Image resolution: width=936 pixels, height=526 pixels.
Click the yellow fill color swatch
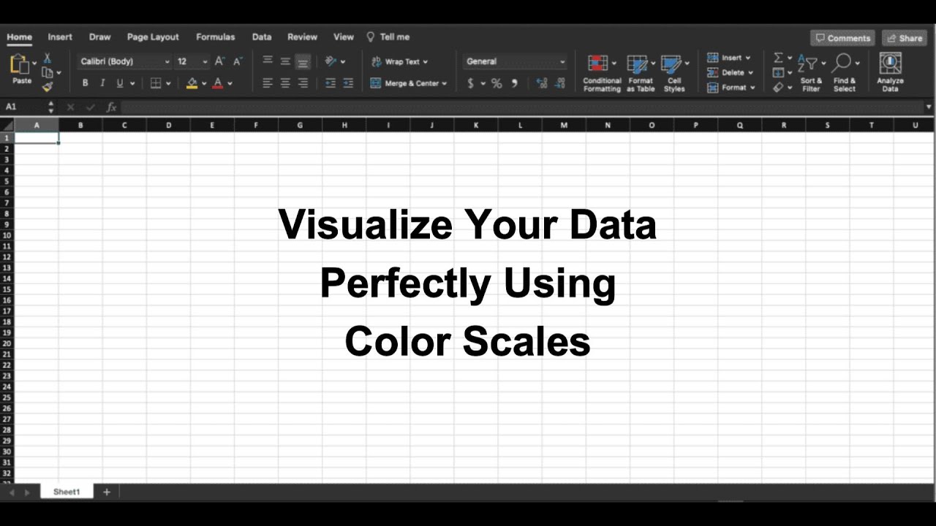(x=192, y=83)
